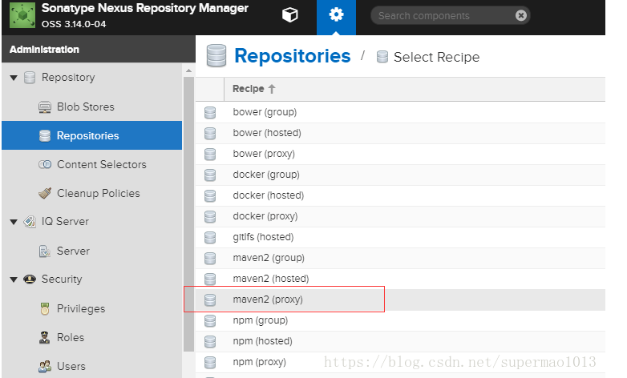
Task: Collapse the Security tree section
Action: [x=14, y=279]
